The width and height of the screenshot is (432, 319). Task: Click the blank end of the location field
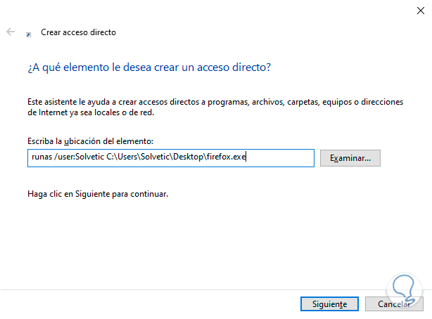click(x=281, y=158)
